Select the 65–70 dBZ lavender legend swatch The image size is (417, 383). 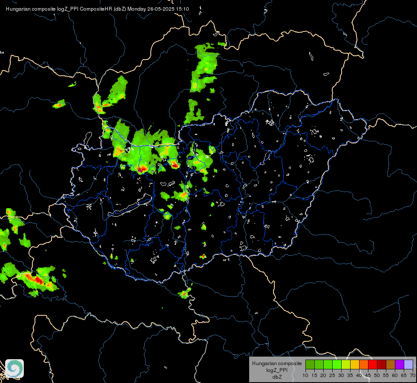click(408, 364)
